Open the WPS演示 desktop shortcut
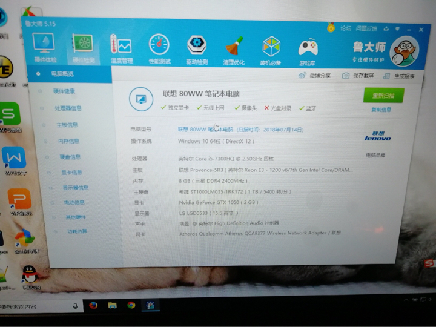This screenshot has height=327, width=436. 20,202
